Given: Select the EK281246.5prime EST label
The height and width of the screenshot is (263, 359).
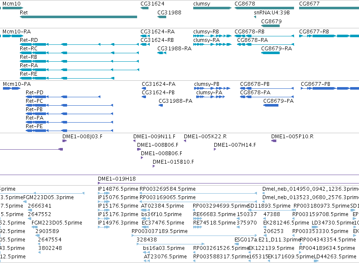Looking at the screenshot, I should point(286,223).
